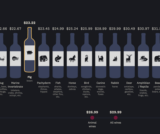Select the amphibian/reptile icon on the bottle
Image resolution: width=160 pixels, height=134 pixels.
143,59
